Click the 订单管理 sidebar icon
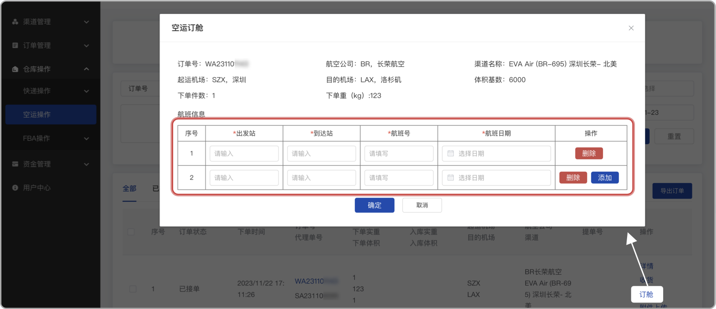Image resolution: width=716 pixels, height=309 pixels. [x=15, y=46]
